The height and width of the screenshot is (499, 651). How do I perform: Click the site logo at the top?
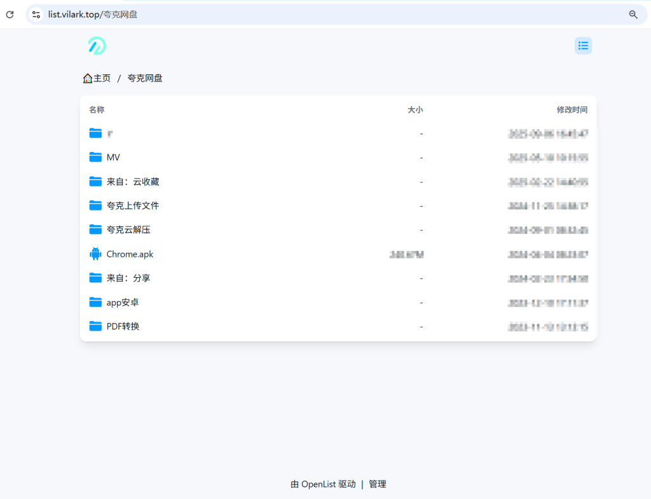pyautogui.click(x=96, y=46)
